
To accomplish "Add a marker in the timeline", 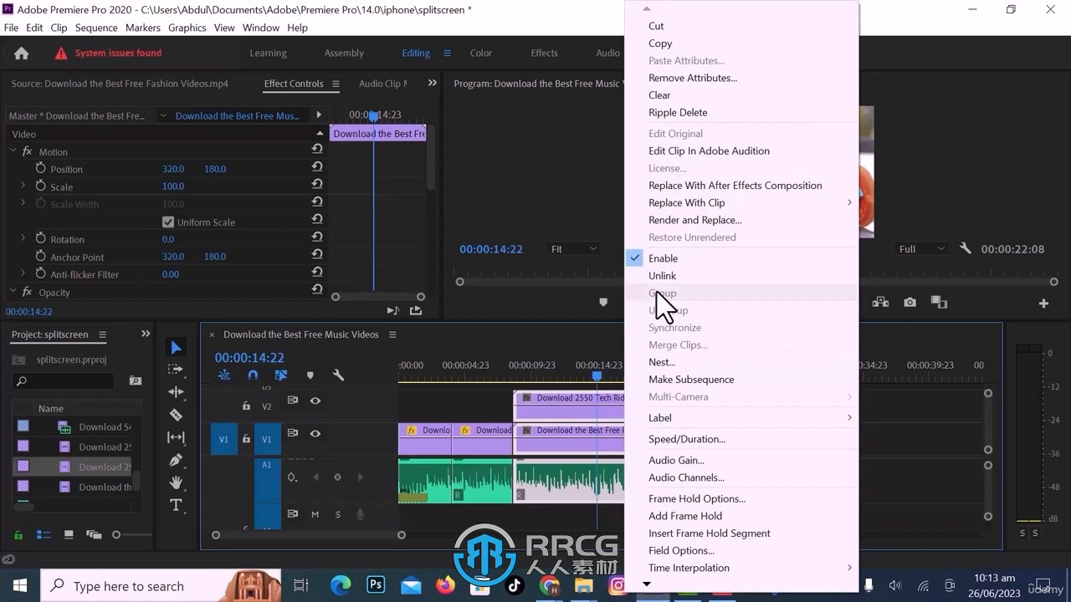I will click(310, 375).
